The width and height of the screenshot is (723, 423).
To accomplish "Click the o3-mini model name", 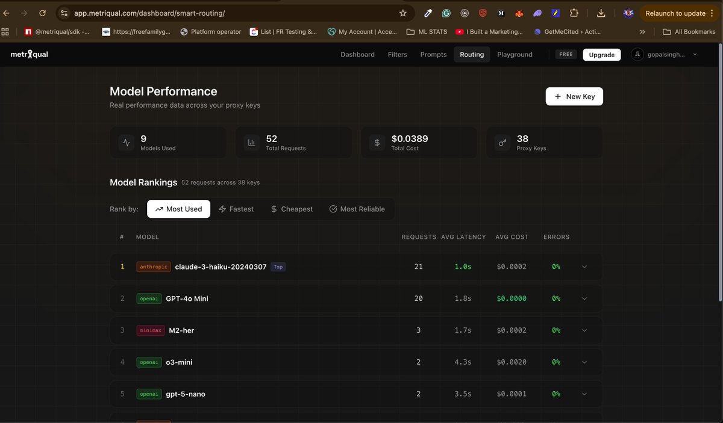I will tap(179, 362).
